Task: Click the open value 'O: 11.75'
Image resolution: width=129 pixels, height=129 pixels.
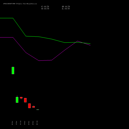Action: [x=45, y=9]
